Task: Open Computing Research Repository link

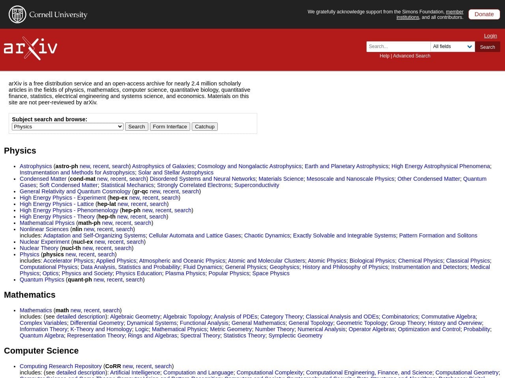Action: [61, 366]
